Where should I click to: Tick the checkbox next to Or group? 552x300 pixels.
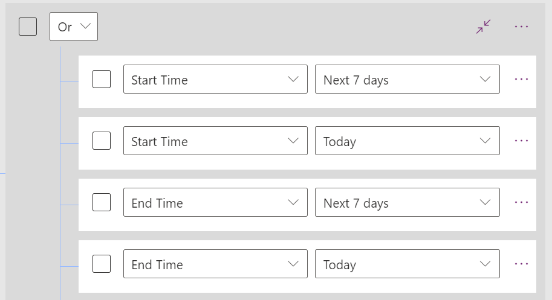(x=28, y=27)
